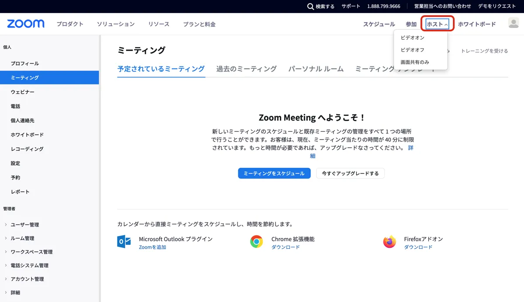Open ホワイトボード from top navigation
This screenshot has width=524, height=302.
(x=477, y=24)
